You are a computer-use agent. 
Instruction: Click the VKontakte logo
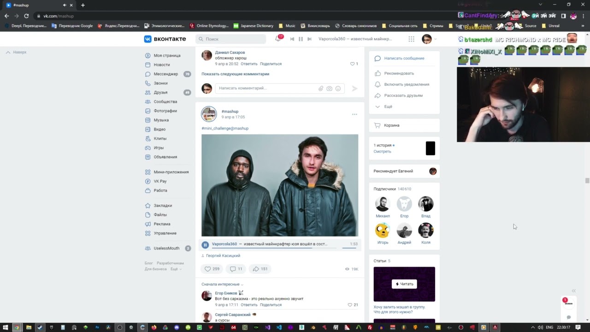pyautogui.click(x=165, y=39)
